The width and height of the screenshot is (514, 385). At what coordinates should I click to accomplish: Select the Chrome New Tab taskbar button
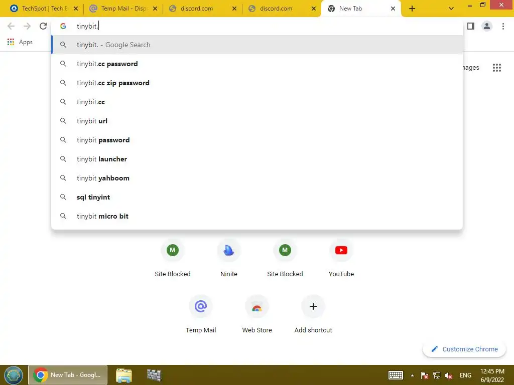(x=68, y=375)
